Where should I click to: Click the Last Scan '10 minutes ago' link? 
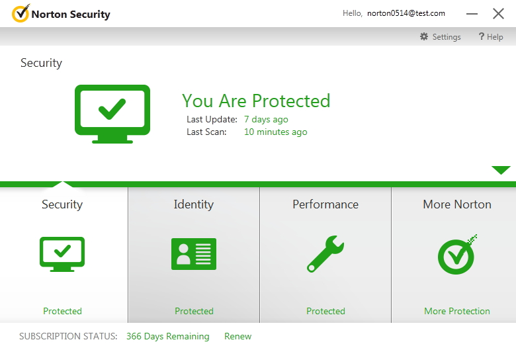(276, 132)
